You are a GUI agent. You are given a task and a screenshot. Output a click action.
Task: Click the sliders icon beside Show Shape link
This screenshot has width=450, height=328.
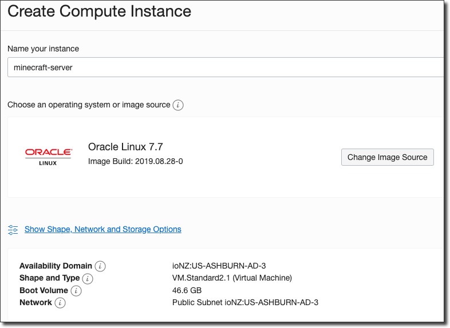13,230
